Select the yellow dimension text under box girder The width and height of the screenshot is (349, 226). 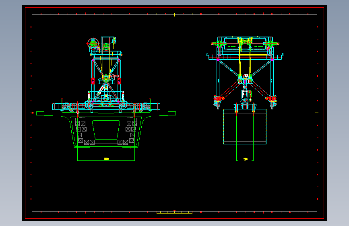(106, 159)
